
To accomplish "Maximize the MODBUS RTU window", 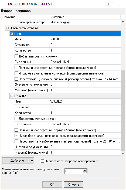I will tap(107, 4).
